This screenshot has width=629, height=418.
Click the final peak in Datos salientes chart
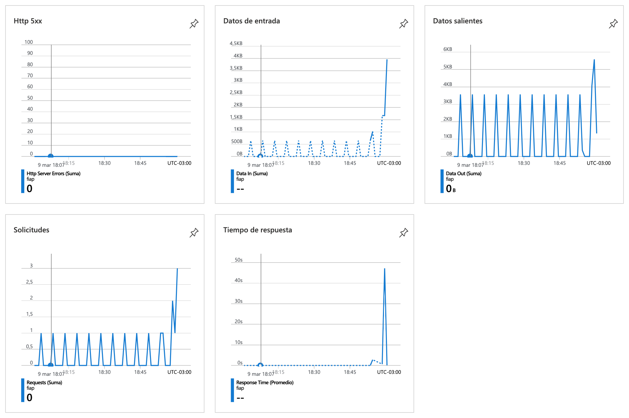pyautogui.click(x=594, y=60)
